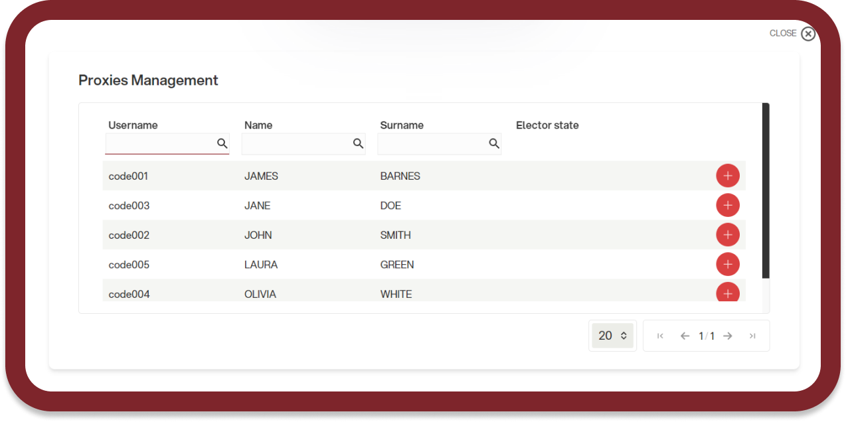This screenshot has height=422, width=846.
Task: Click the name JOHN
Action: (x=258, y=235)
